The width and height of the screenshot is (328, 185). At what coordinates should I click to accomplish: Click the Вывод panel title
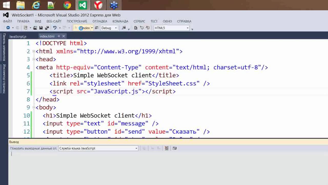14,142
